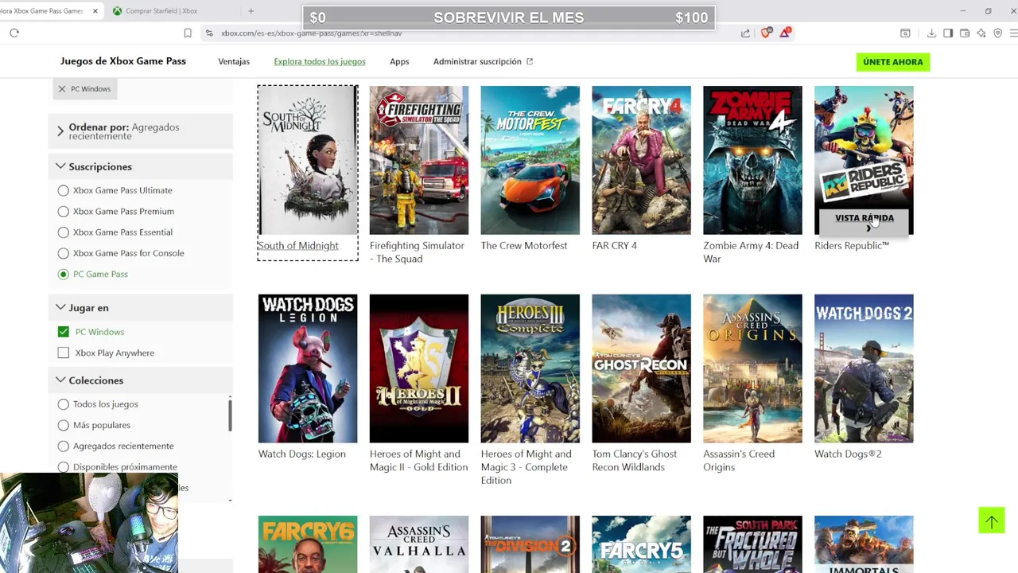This screenshot has height=573, width=1018.
Task: Open the FAR CRY 4 title link
Action: [615, 246]
